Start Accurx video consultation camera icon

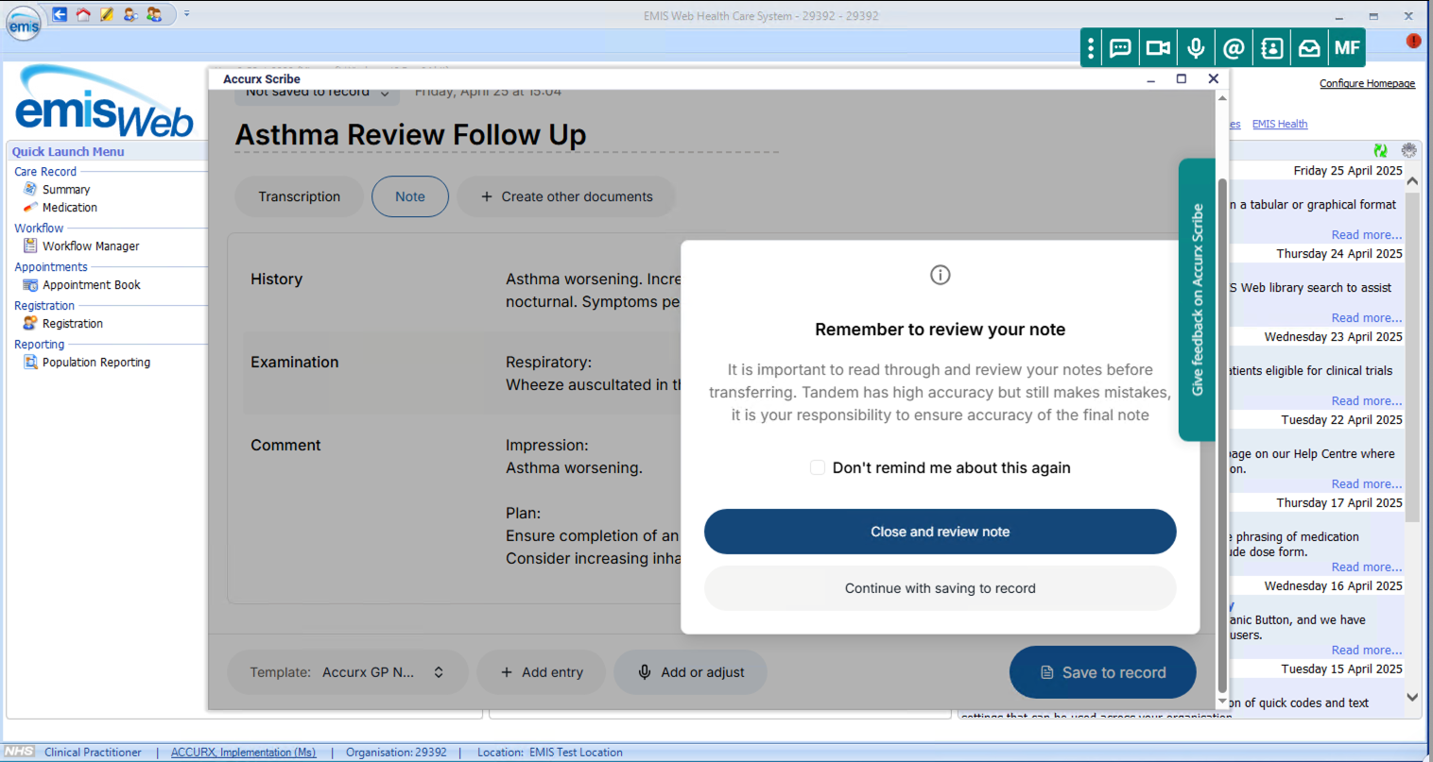click(1158, 48)
